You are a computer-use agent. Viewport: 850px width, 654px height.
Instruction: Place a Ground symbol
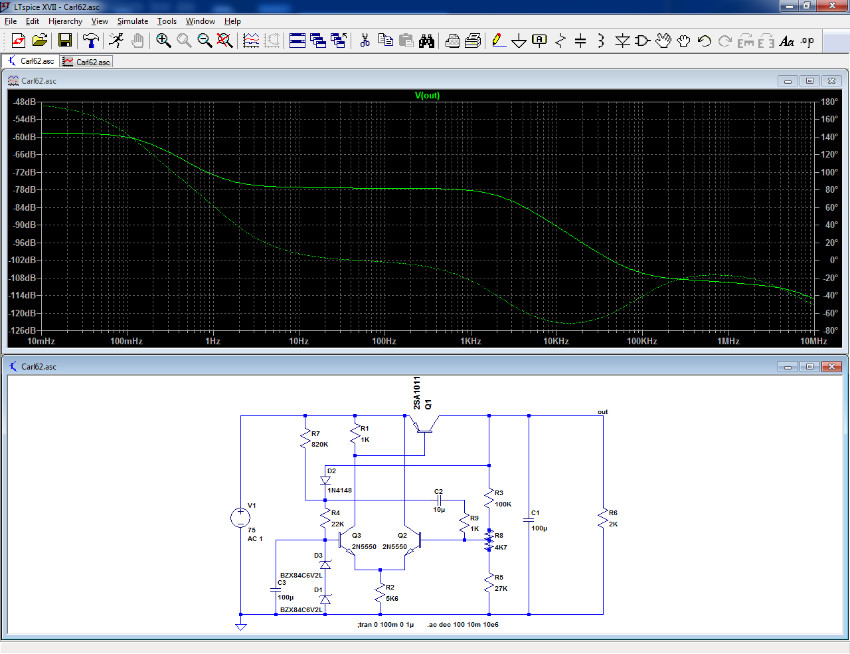pyautogui.click(x=519, y=41)
